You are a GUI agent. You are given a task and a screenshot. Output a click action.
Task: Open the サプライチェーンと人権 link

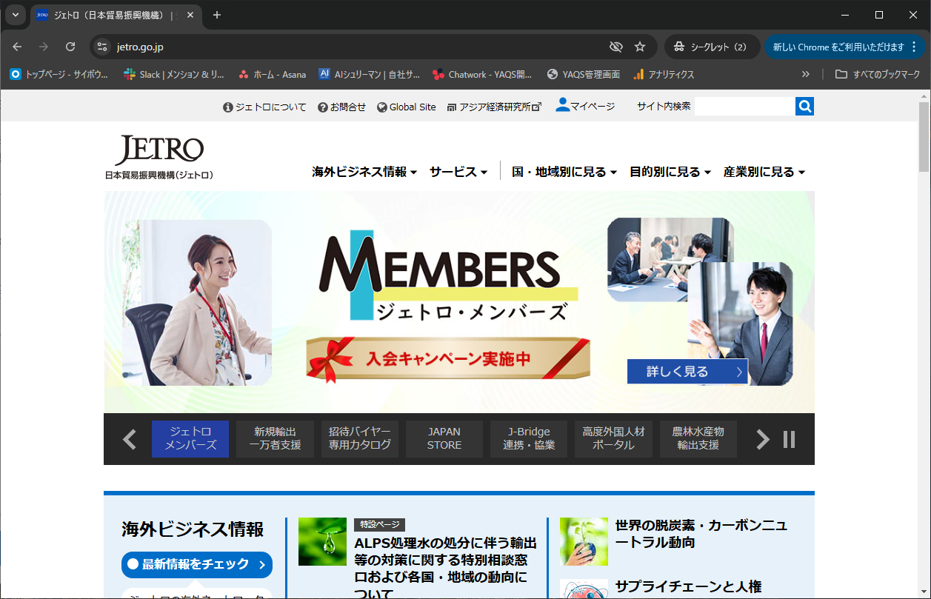[688, 587]
